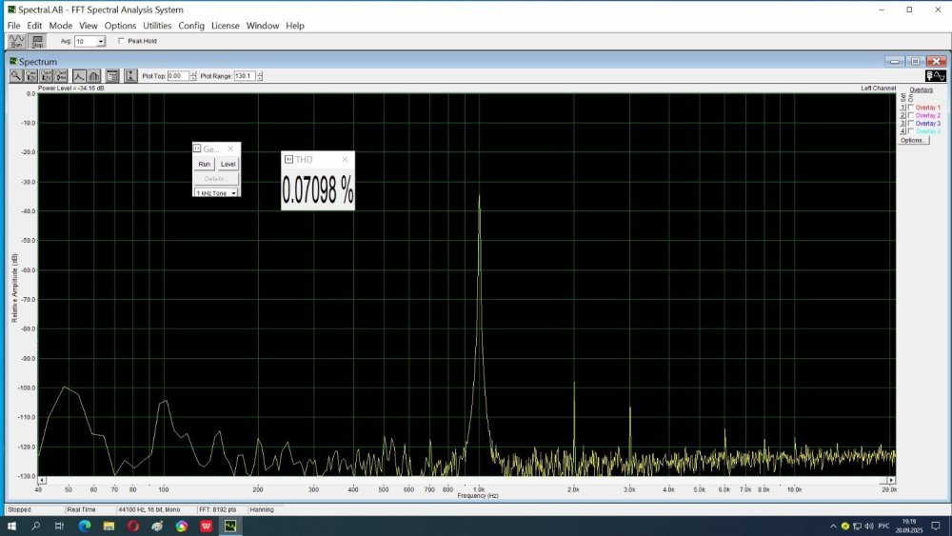
Task: Expand the 1 kHz Tone generator dropdown
Action: (233, 193)
